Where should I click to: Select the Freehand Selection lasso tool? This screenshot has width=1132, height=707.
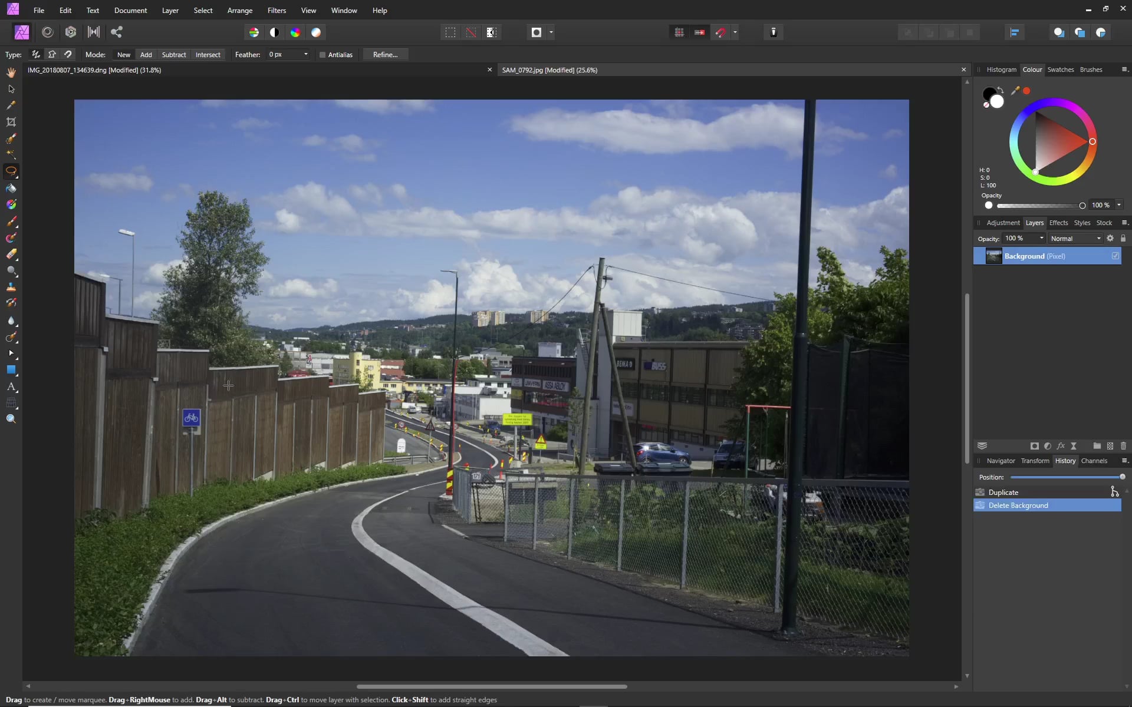pos(11,171)
